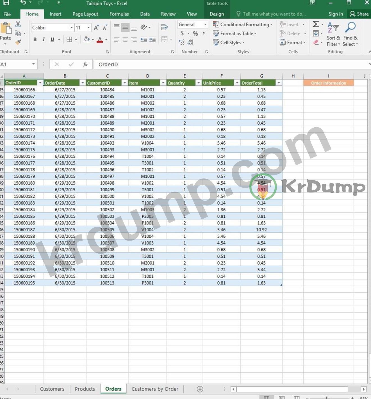Click the horizontal scrollbar track
The height and width of the screenshot is (399, 371).
point(292,389)
